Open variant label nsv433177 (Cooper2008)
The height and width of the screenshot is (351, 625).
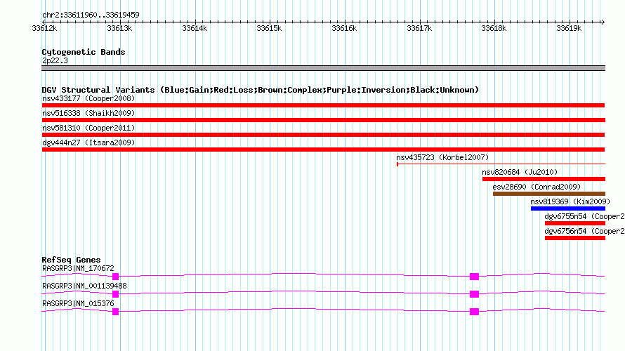click(88, 98)
